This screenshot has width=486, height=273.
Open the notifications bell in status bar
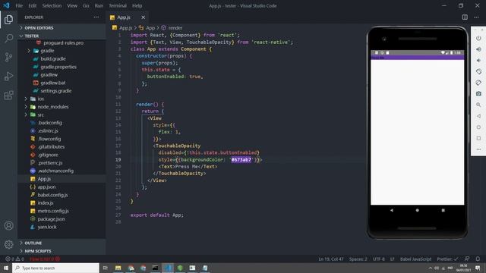point(478,259)
